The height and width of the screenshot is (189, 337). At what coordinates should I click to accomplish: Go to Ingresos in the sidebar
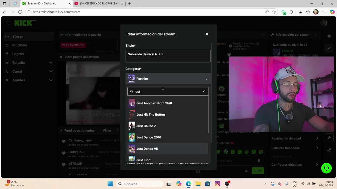pos(29,45)
